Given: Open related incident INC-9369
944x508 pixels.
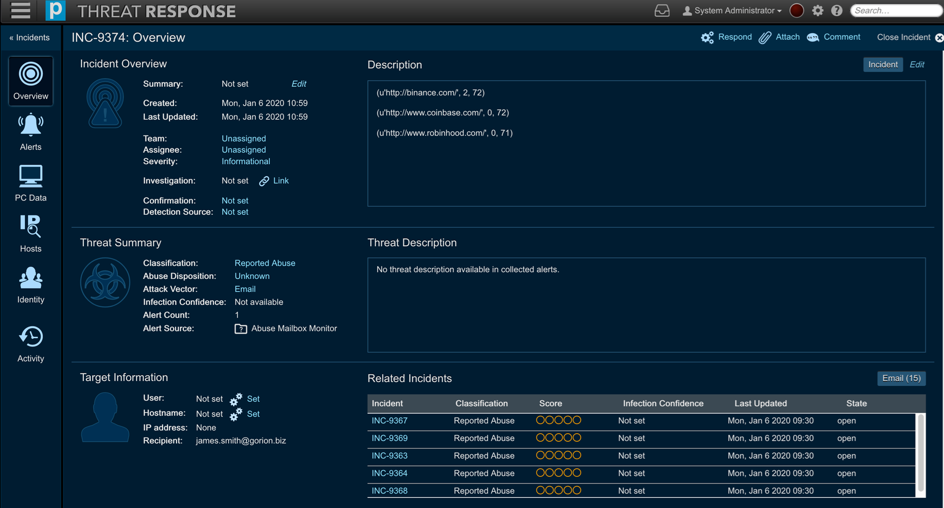Looking at the screenshot, I should tap(389, 438).
